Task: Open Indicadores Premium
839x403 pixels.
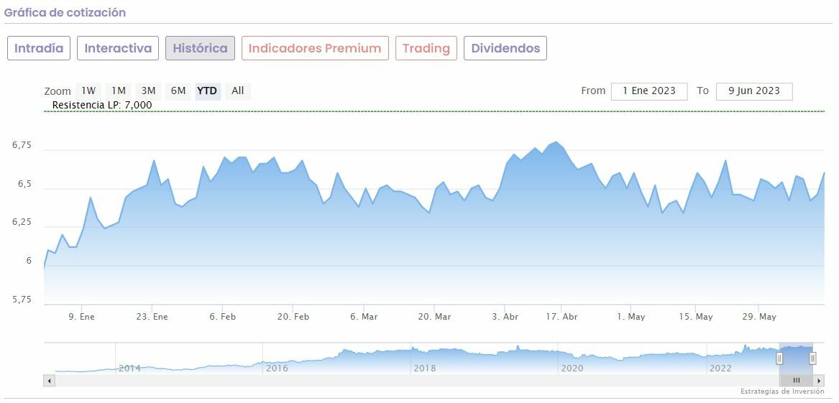Action: (315, 48)
